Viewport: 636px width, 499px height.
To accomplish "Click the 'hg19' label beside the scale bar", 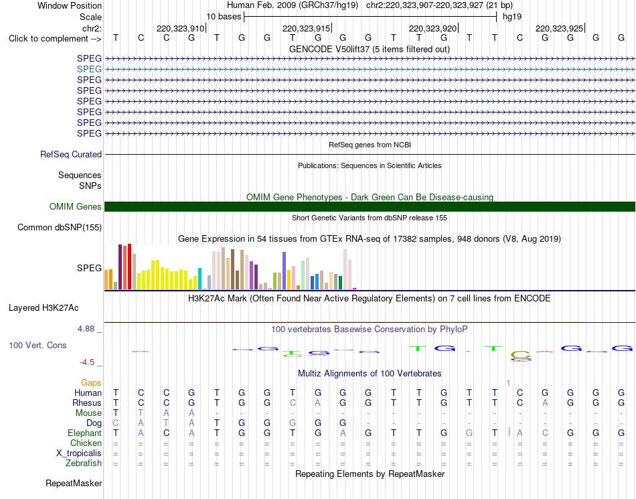I will click(x=512, y=17).
